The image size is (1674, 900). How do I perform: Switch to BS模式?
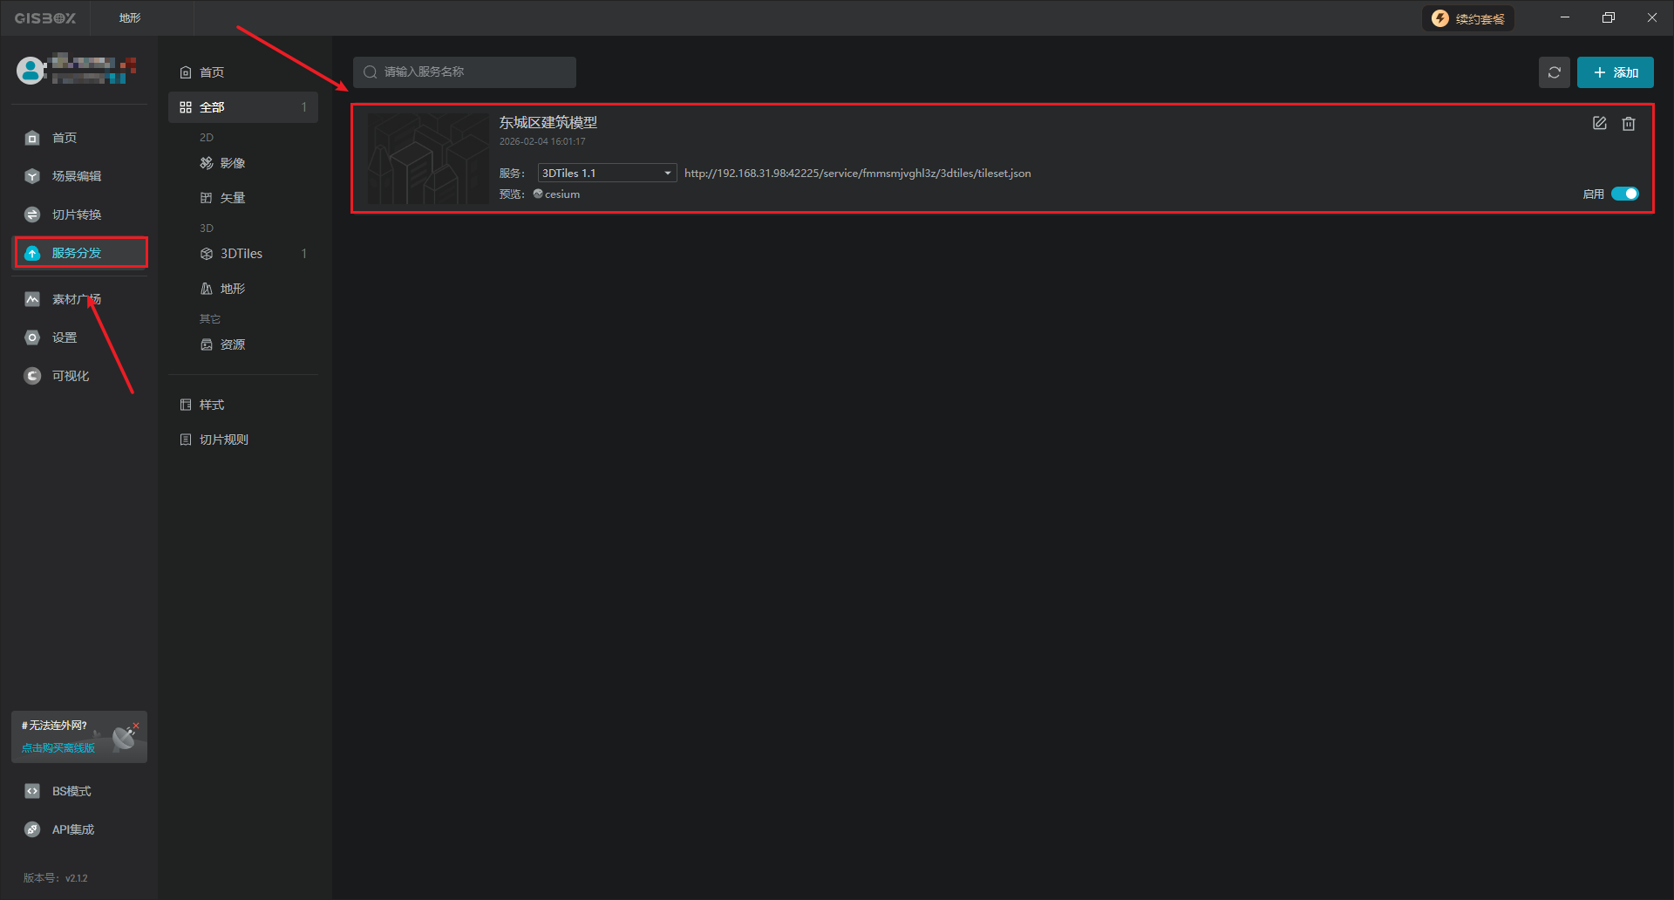(71, 791)
